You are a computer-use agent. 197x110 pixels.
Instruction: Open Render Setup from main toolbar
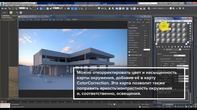pos(131,9)
